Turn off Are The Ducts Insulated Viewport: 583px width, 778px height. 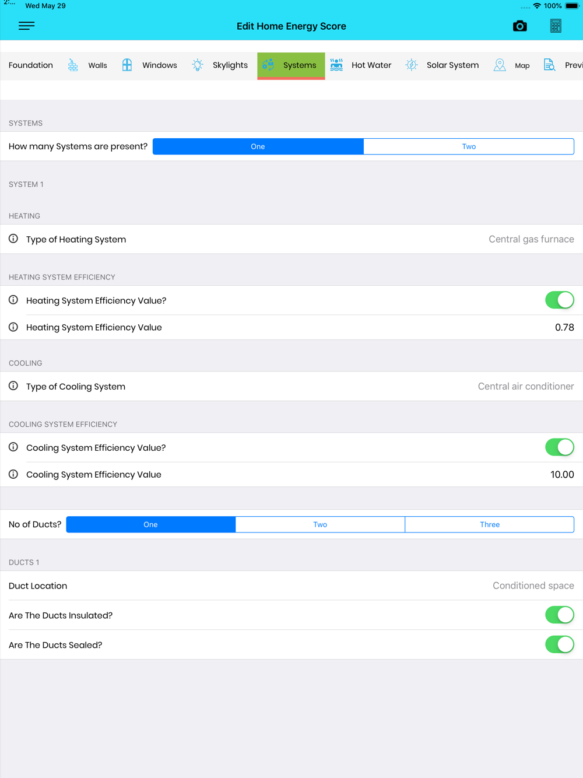559,615
